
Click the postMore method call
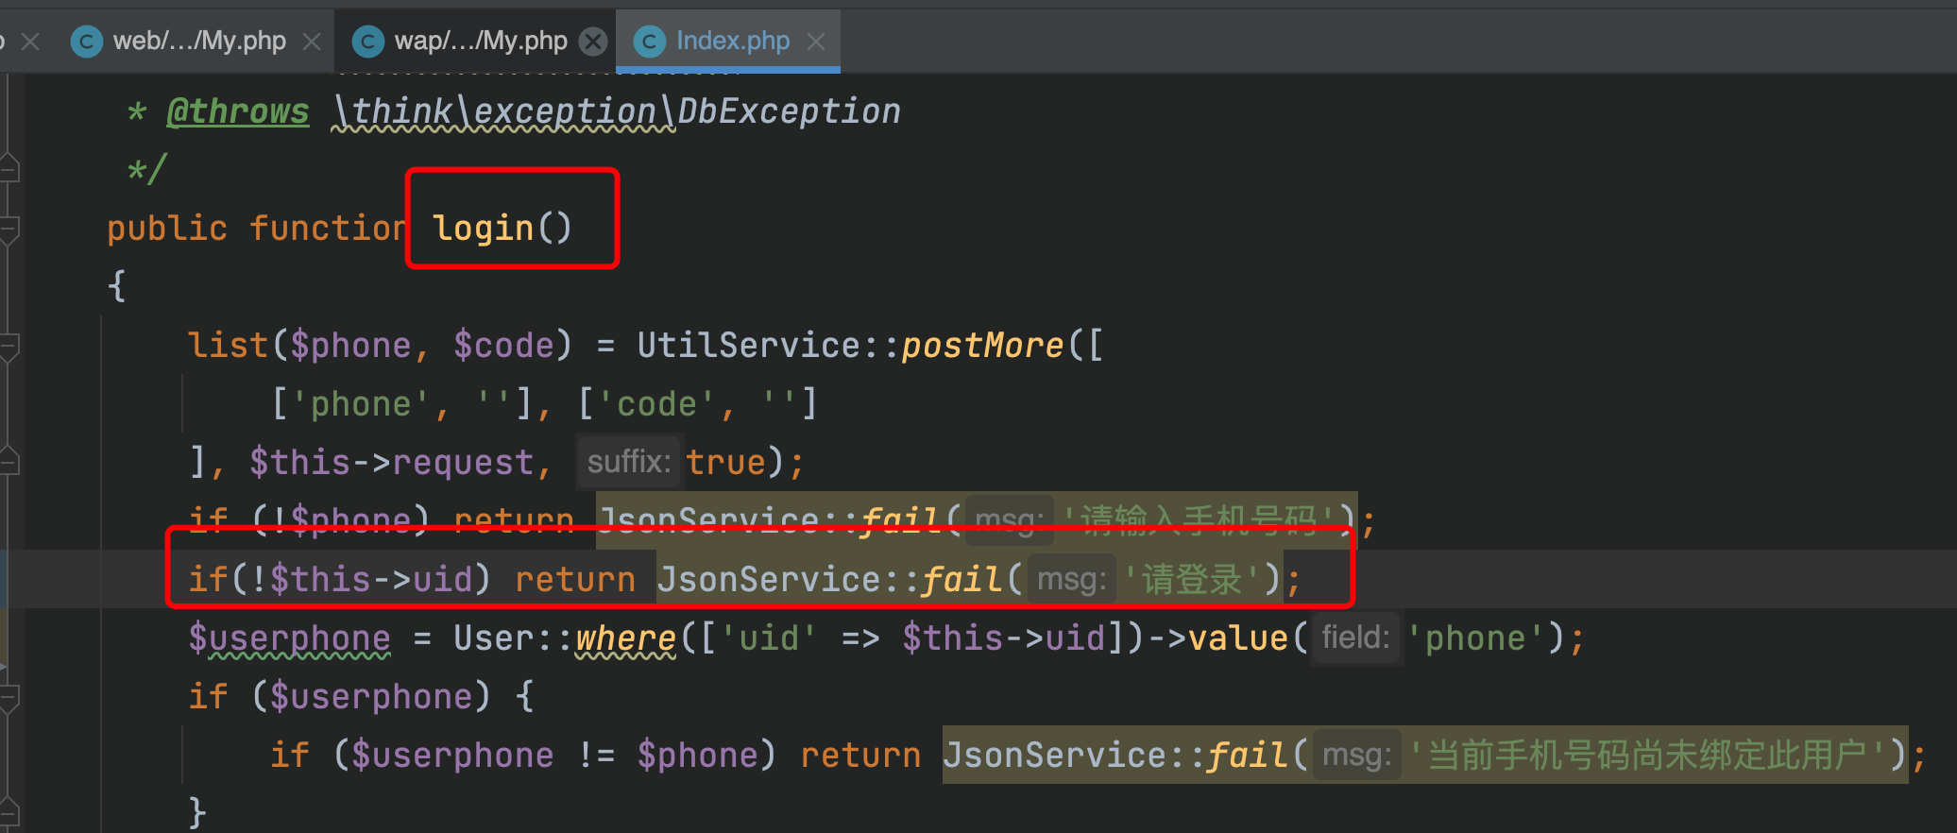coord(982,346)
